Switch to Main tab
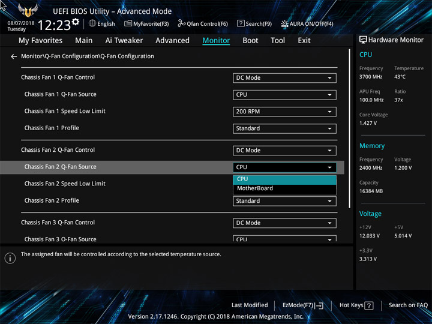432x324 pixels. 84,41
